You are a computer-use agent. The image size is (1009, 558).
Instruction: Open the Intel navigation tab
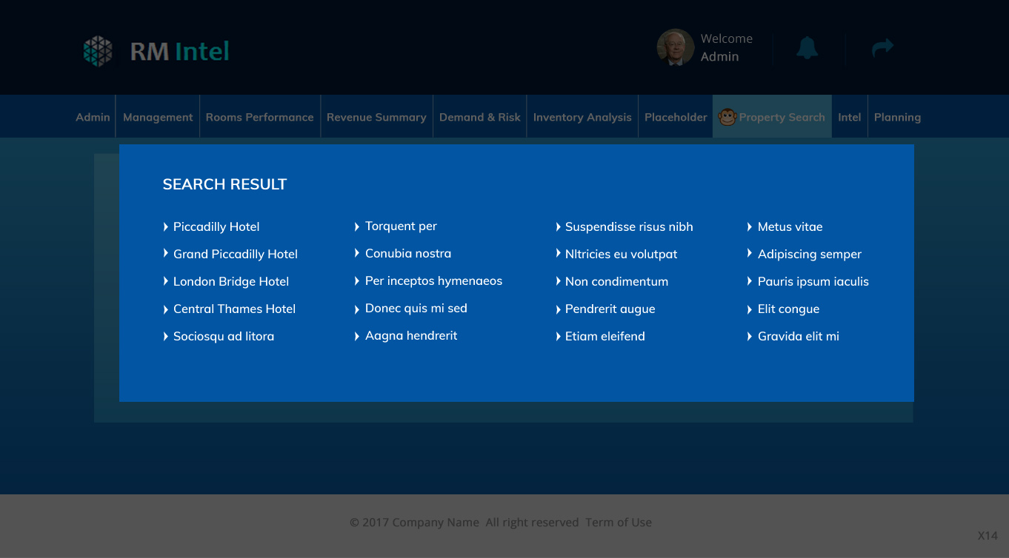coord(849,116)
